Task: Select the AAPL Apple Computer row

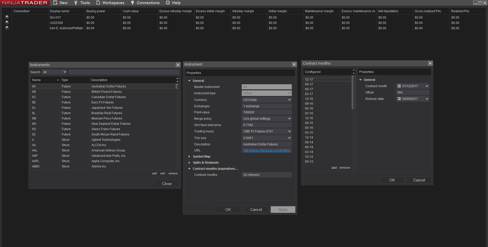Action: [103, 161]
